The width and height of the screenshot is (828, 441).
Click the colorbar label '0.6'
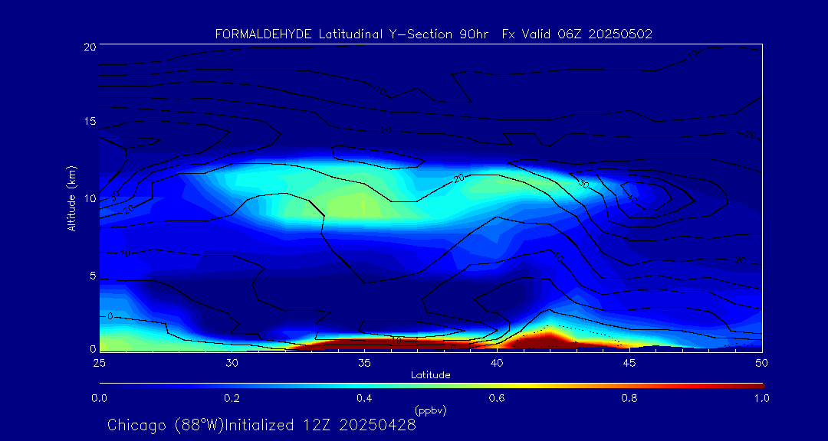coord(497,398)
